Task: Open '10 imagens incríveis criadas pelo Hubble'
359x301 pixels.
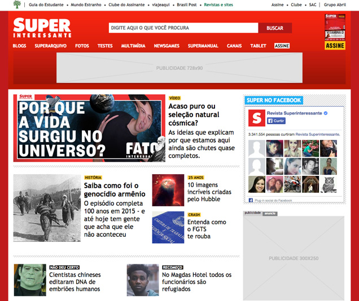Action: point(209,192)
